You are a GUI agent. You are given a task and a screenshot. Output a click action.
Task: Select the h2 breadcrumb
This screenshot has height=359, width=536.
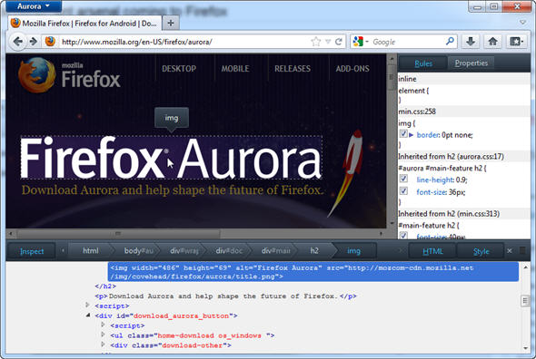click(314, 251)
